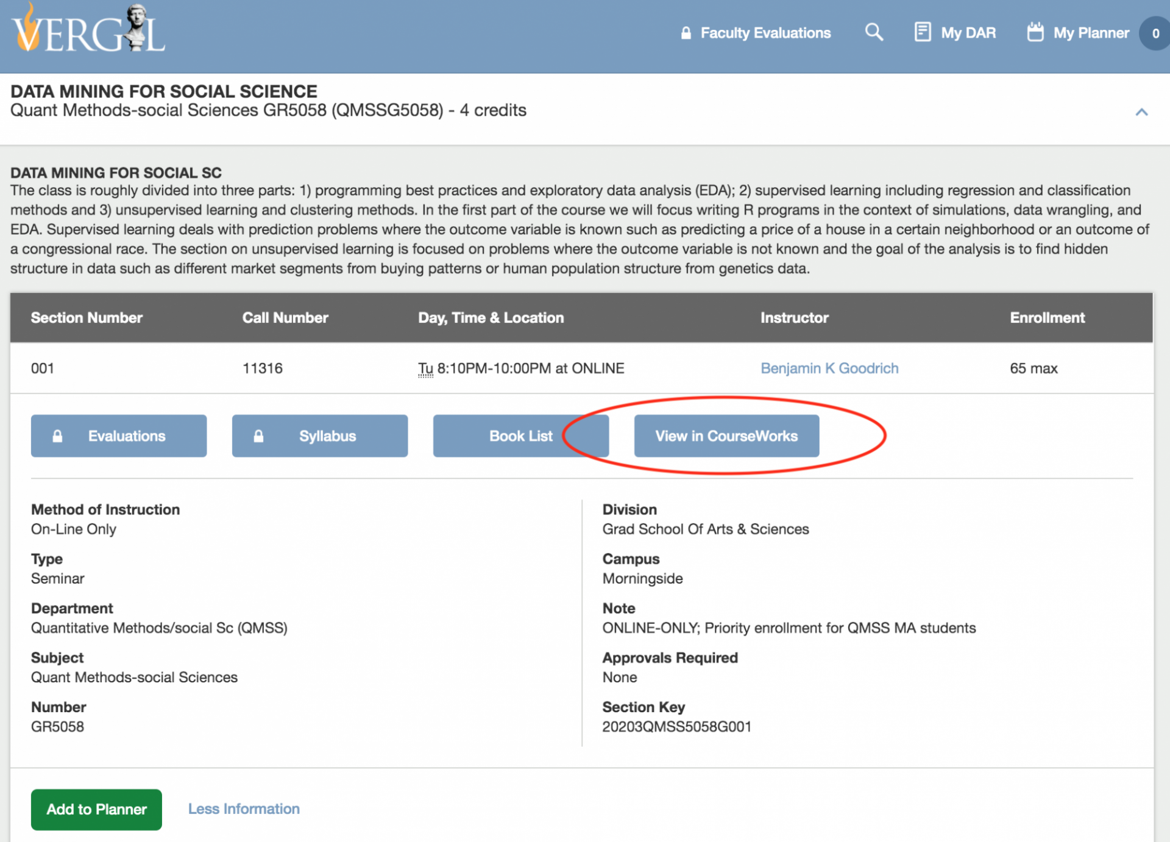Click the lock icon on Syllabus button
Screen dimensions: 1170x842
tap(258, 436)
